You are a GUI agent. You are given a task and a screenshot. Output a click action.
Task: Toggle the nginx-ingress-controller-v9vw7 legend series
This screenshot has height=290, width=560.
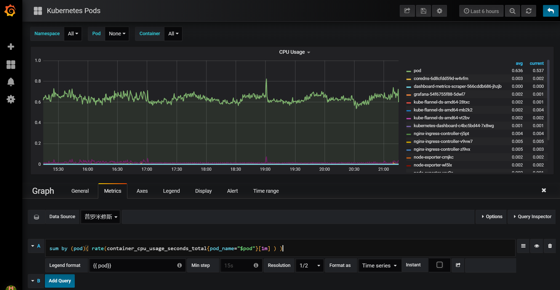point(443,141)
